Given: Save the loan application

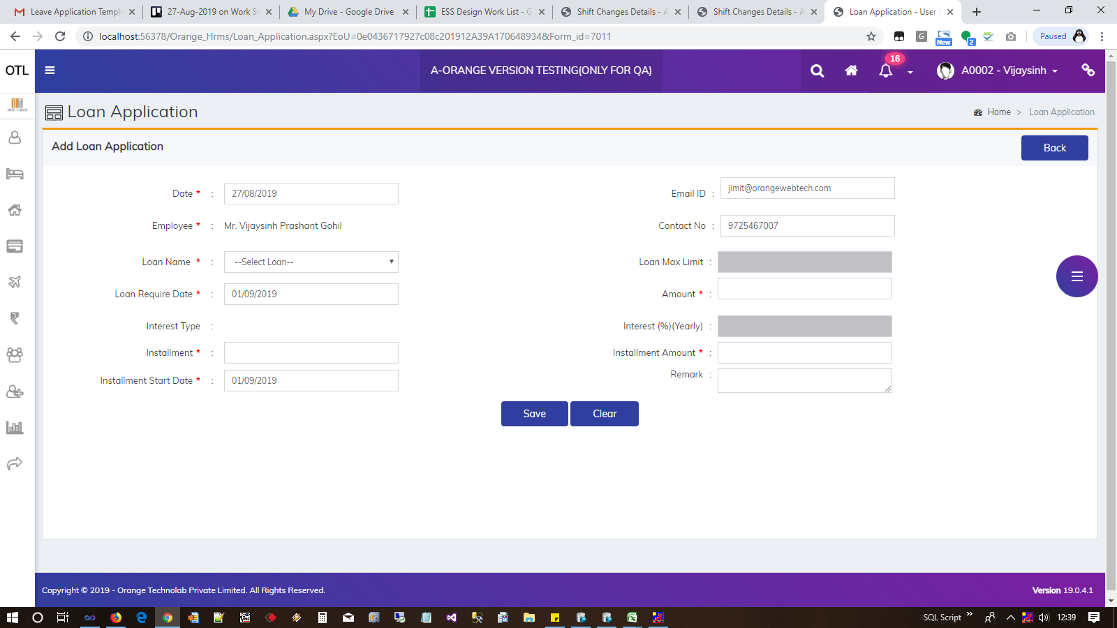Looking at the screenshot, I should pyautogui.click(x=533, y=413).
